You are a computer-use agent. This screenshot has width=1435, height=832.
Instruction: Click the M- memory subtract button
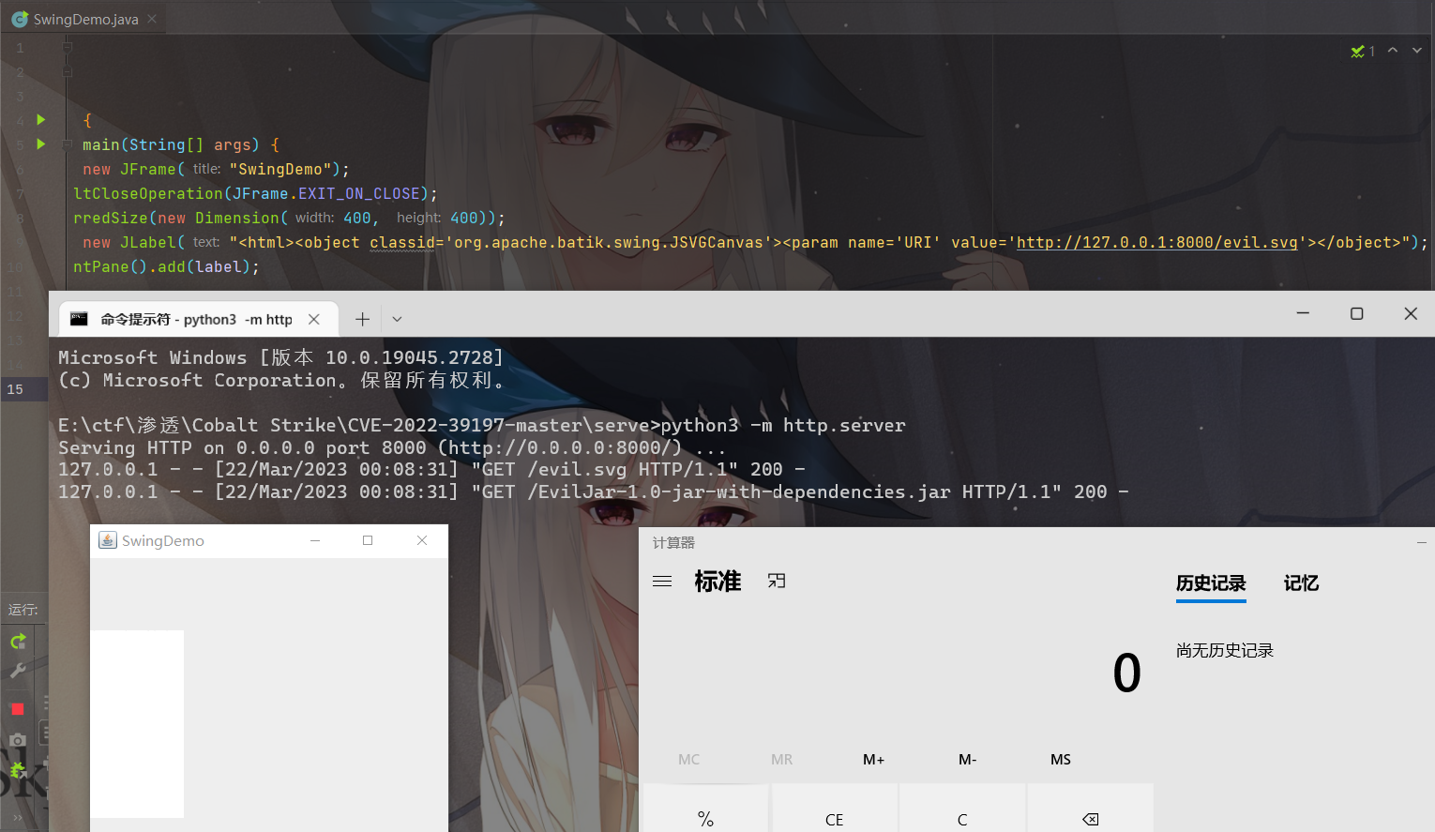click(968, 760)
